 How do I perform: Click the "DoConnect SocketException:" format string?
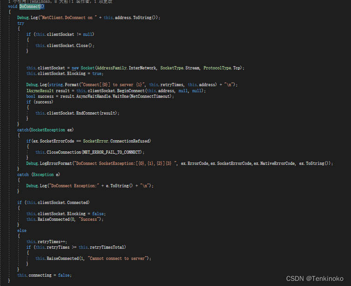pos(126,163)
